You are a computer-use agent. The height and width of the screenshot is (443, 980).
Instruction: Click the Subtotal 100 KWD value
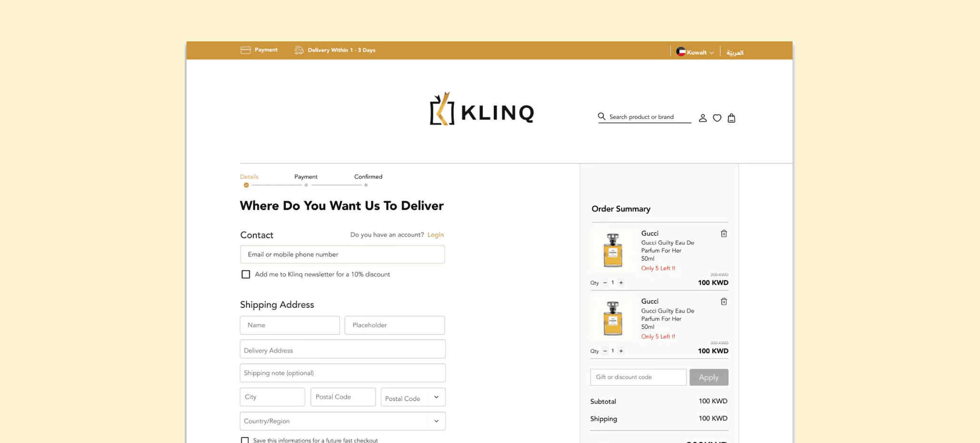point(713,401)
